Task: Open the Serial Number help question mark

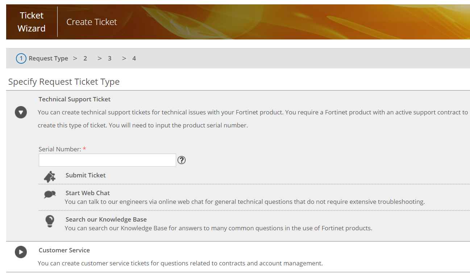Action: pyautogui.click(x=182, y=160)
